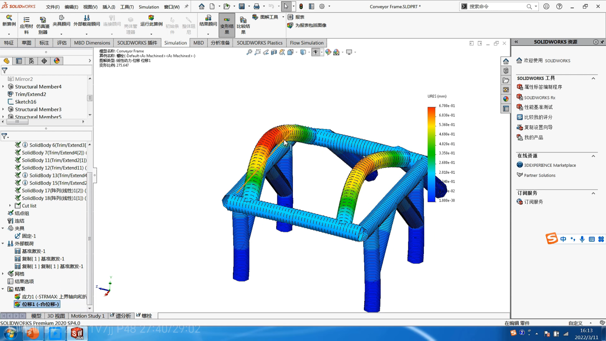
Task: Collapse the SOLIDWORKS 工具 section
Action: 593,78
